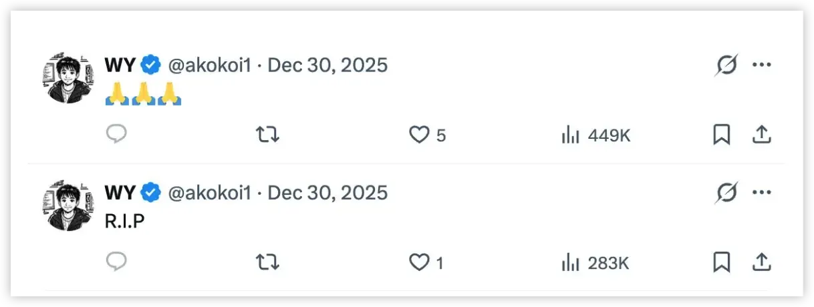This screenshot has width=814, height=307.
Task: Open Grok icon on first tweet
Action: (726, 65)
